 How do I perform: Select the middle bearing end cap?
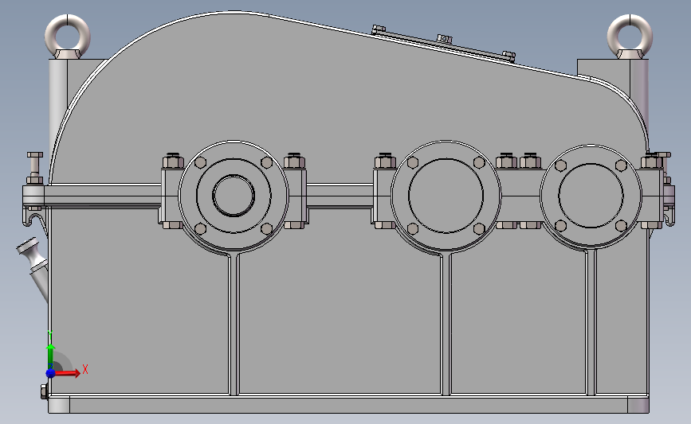[446, 195]
